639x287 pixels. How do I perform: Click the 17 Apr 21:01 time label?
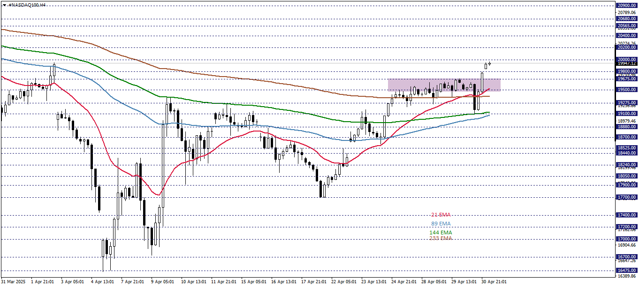[313, 282]
